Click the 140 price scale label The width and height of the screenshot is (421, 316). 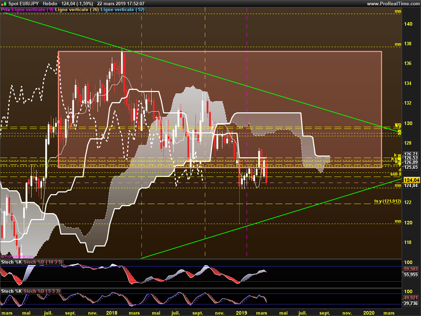coord(408,24)
